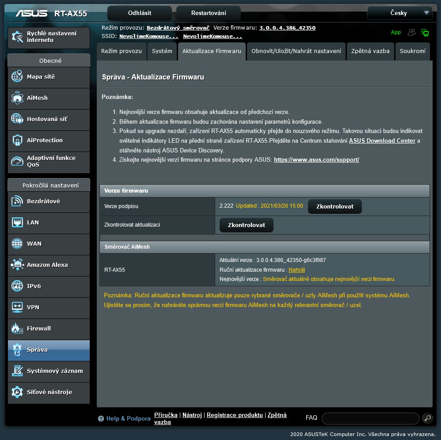Click the AiMesh sidebar icon
Screen dimensions: 441x440
tap(17, 98)
